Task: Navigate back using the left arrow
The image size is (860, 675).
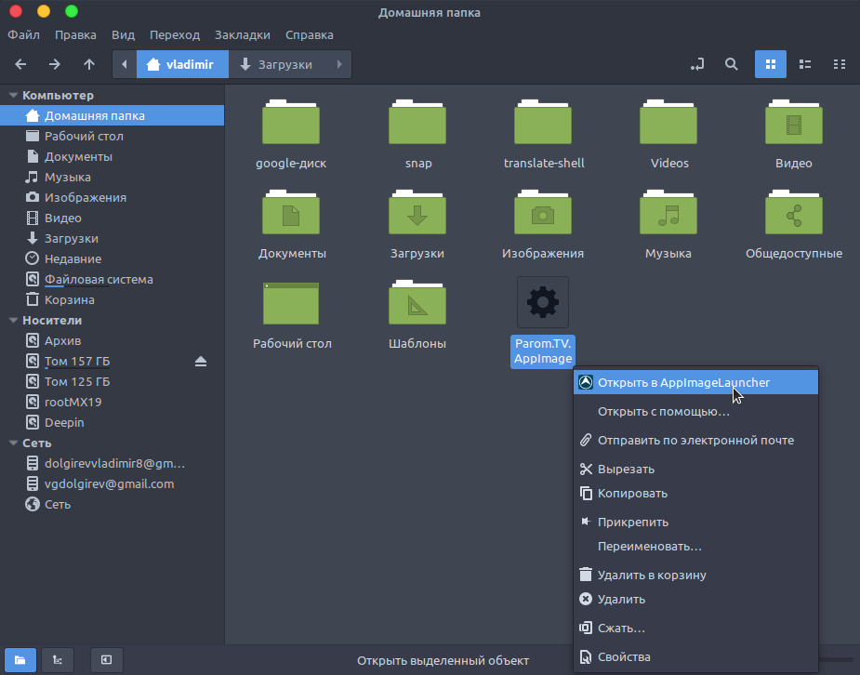Action: 20,64
